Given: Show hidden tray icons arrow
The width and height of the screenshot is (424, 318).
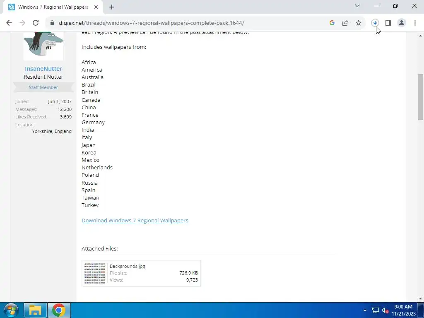Looking at the screenshot, I should [x=365, y=310].
